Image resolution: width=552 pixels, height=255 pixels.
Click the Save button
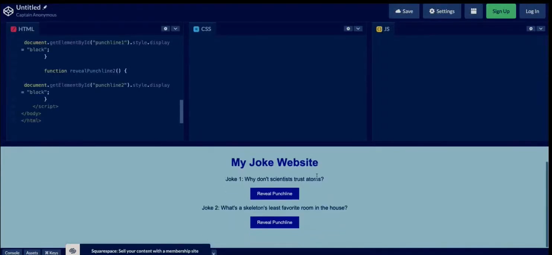[404, 11]
